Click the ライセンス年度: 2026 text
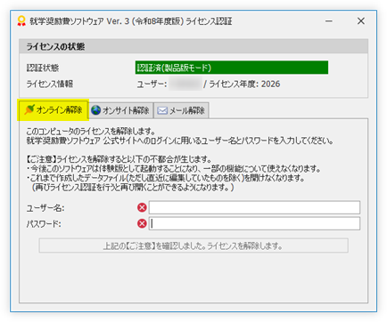 [x=244, y=85]
